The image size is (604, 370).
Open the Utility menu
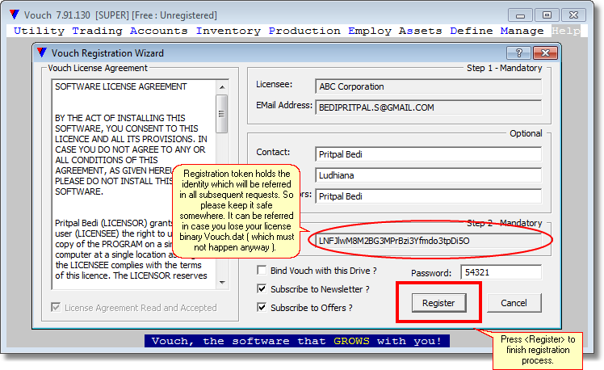39,31
